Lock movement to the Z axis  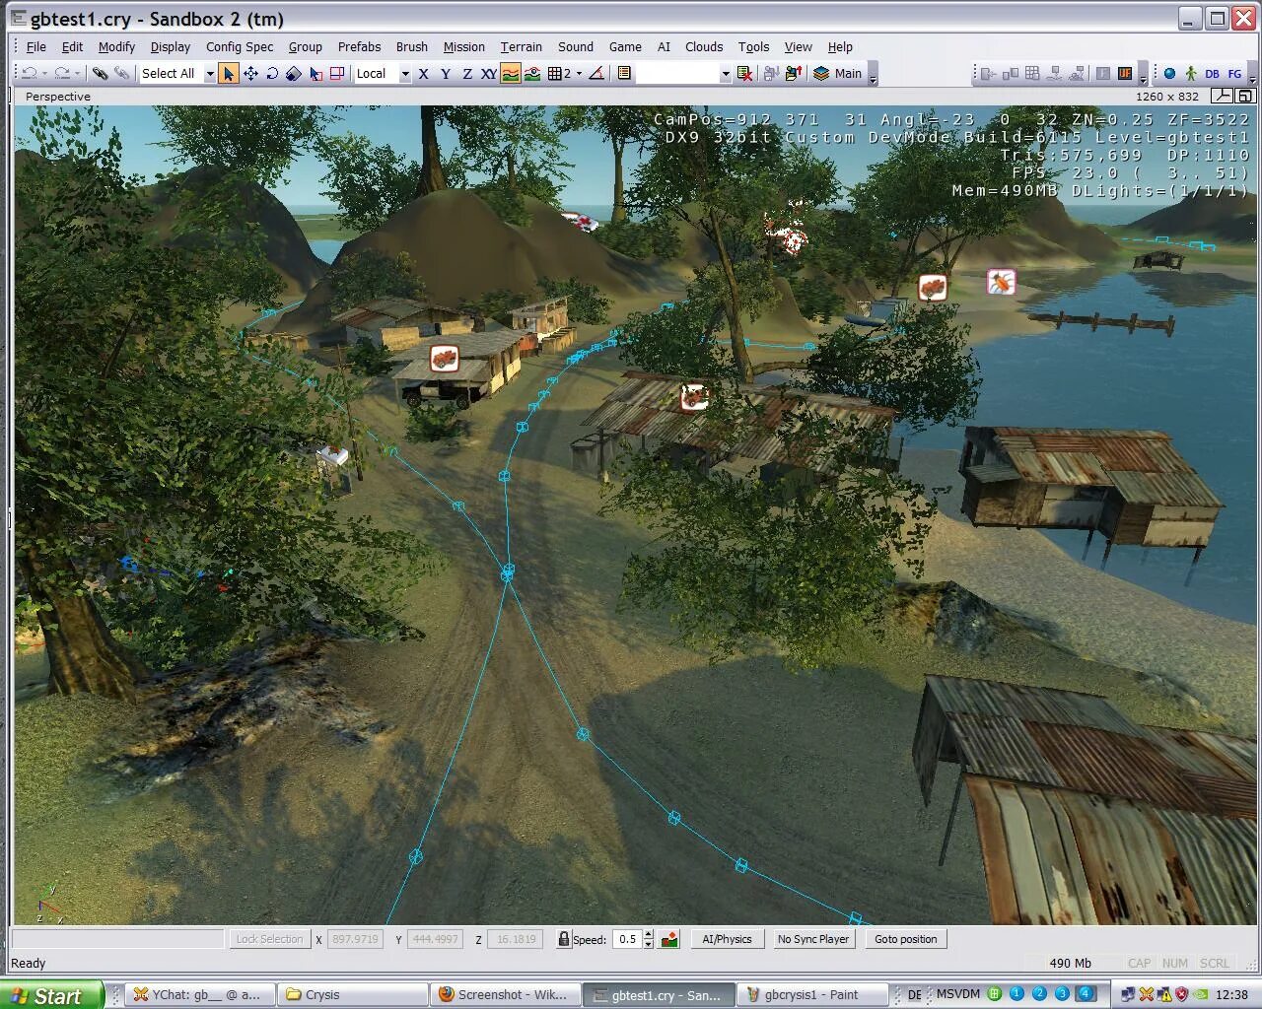467,74
